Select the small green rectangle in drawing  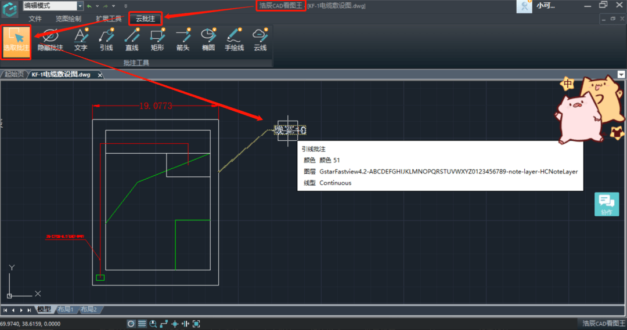tap(100, 278)
